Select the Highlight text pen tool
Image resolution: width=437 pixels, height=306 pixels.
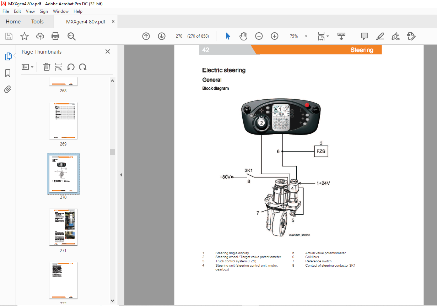tap(380, 36)
